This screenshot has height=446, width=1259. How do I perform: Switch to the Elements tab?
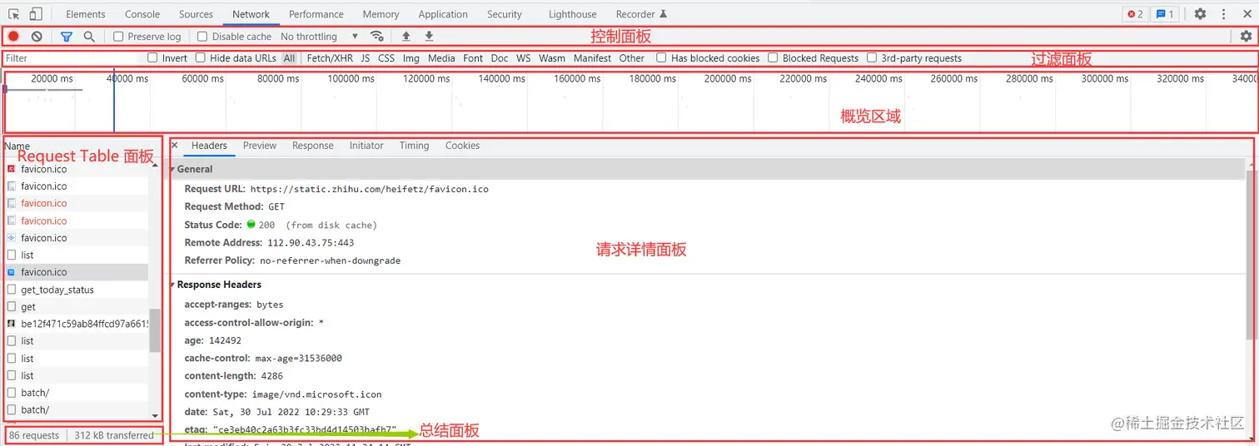tap(86, 14)
